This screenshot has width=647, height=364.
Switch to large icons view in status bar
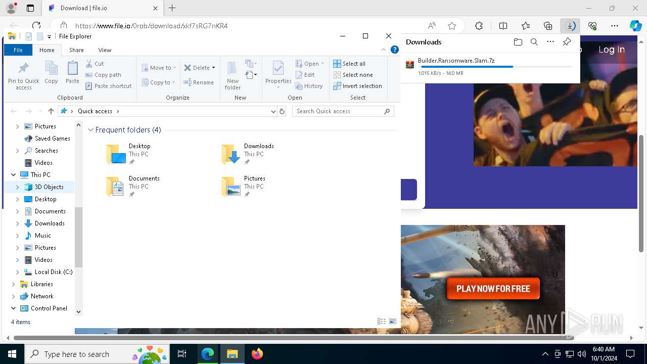pos(393,322)
